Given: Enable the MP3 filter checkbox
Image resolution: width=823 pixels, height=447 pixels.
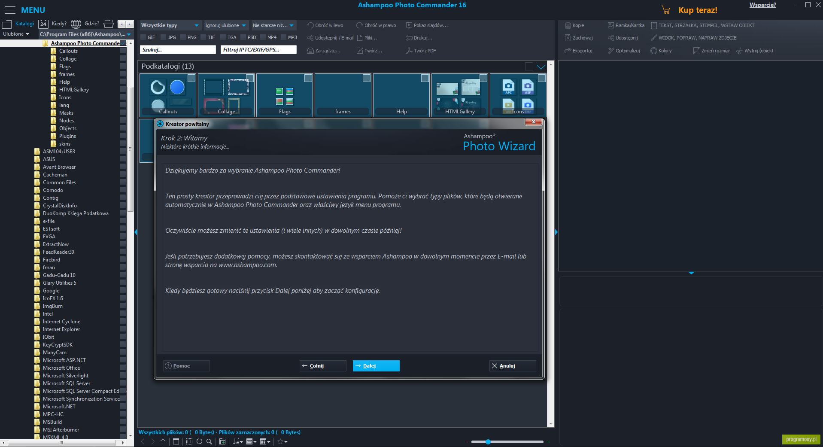Looking at the screenshot, I should point(283,37).
